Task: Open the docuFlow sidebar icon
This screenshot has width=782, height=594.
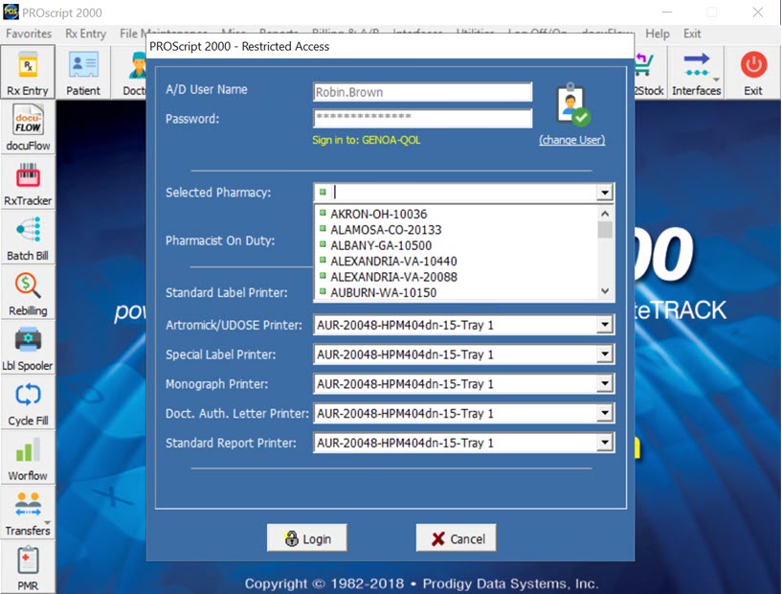Action: pos(28,128)
